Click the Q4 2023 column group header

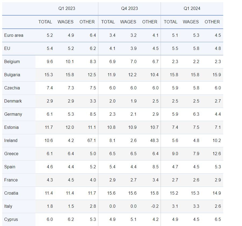click(x=129, y=9)
